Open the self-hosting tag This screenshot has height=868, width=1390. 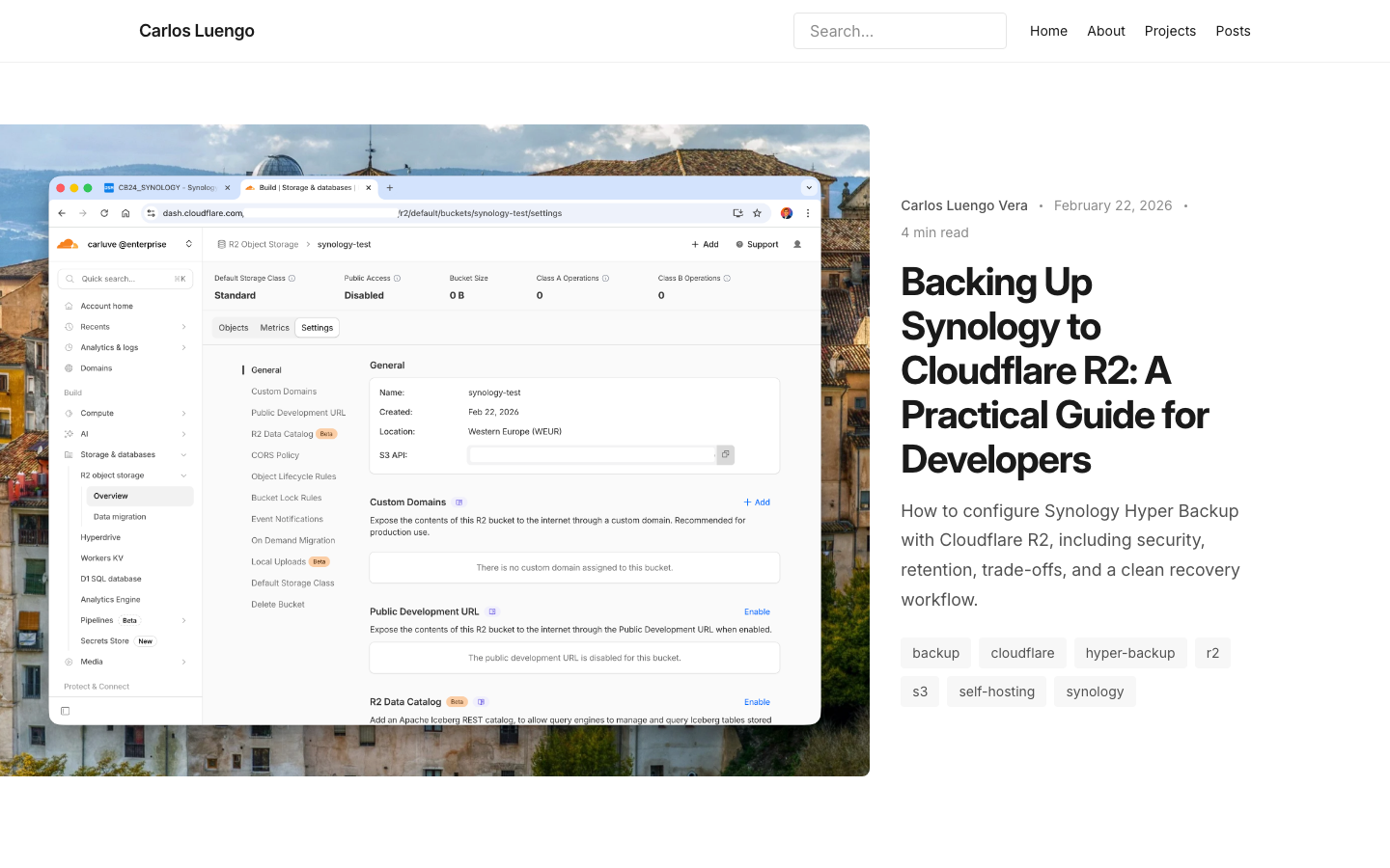tap(997, 692)
